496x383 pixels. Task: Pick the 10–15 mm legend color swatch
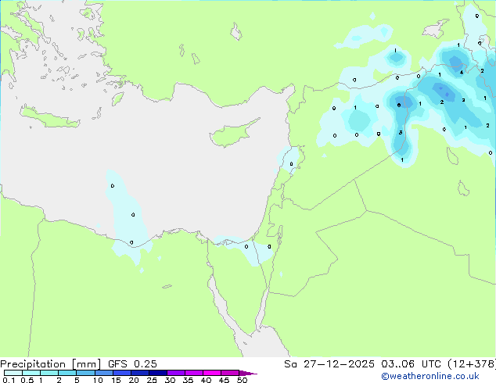(103, 373)
